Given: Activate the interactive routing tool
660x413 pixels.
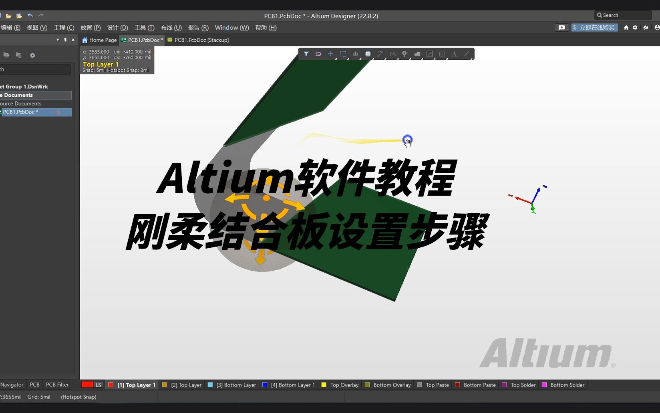Looking at the screenshot, I should point(380,54).
